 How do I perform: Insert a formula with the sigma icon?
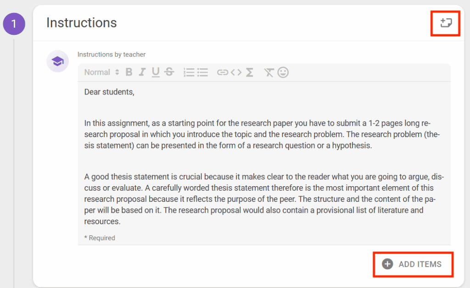(x=249, y=72)
